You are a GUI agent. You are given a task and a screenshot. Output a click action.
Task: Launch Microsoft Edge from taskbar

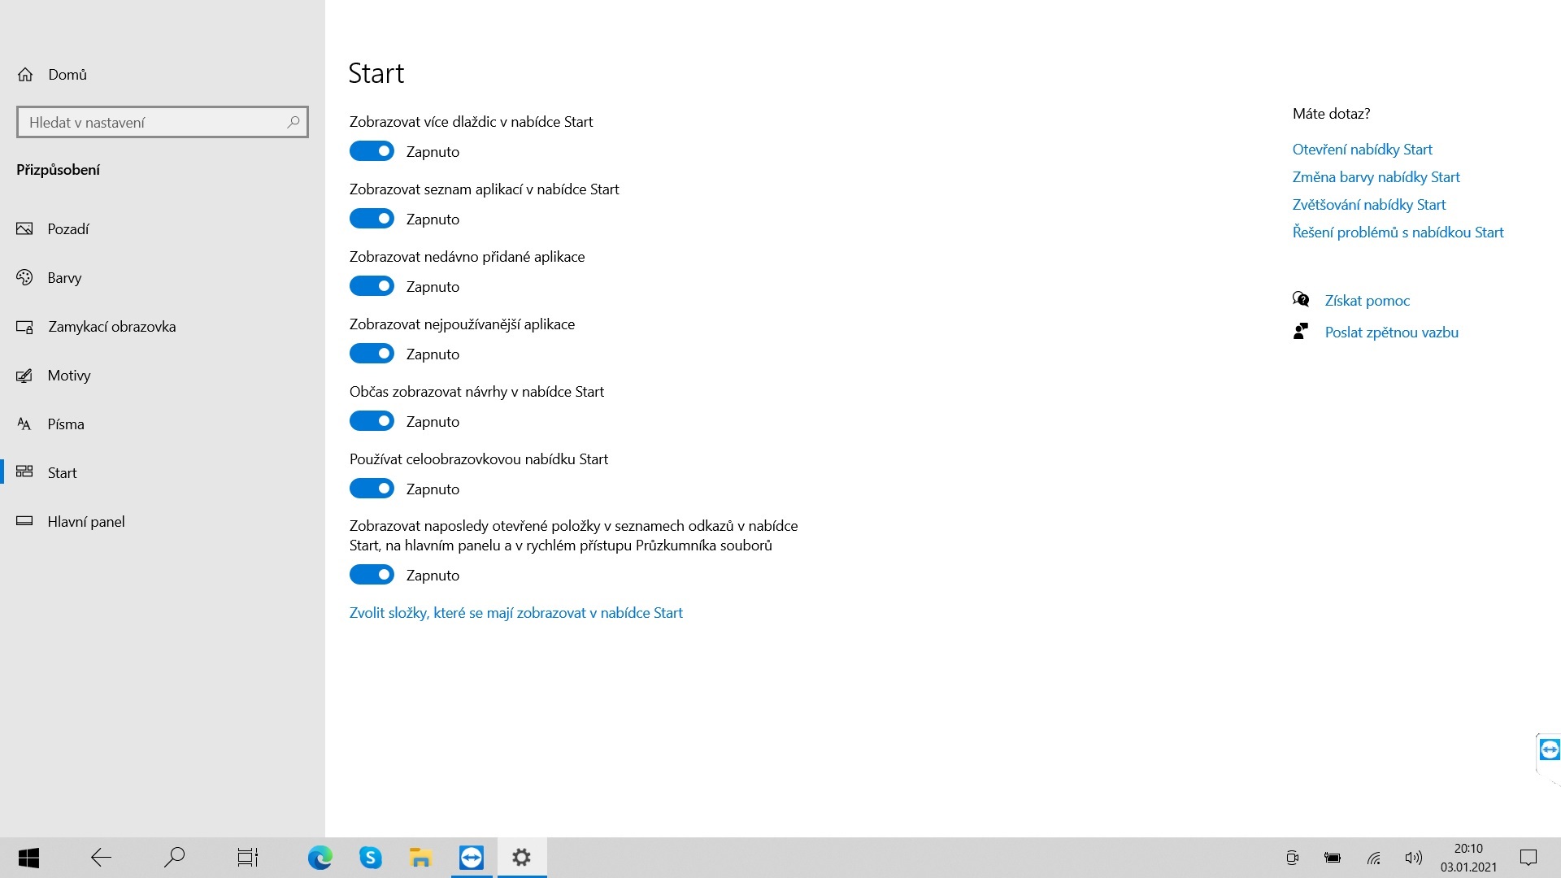point(320,857)
